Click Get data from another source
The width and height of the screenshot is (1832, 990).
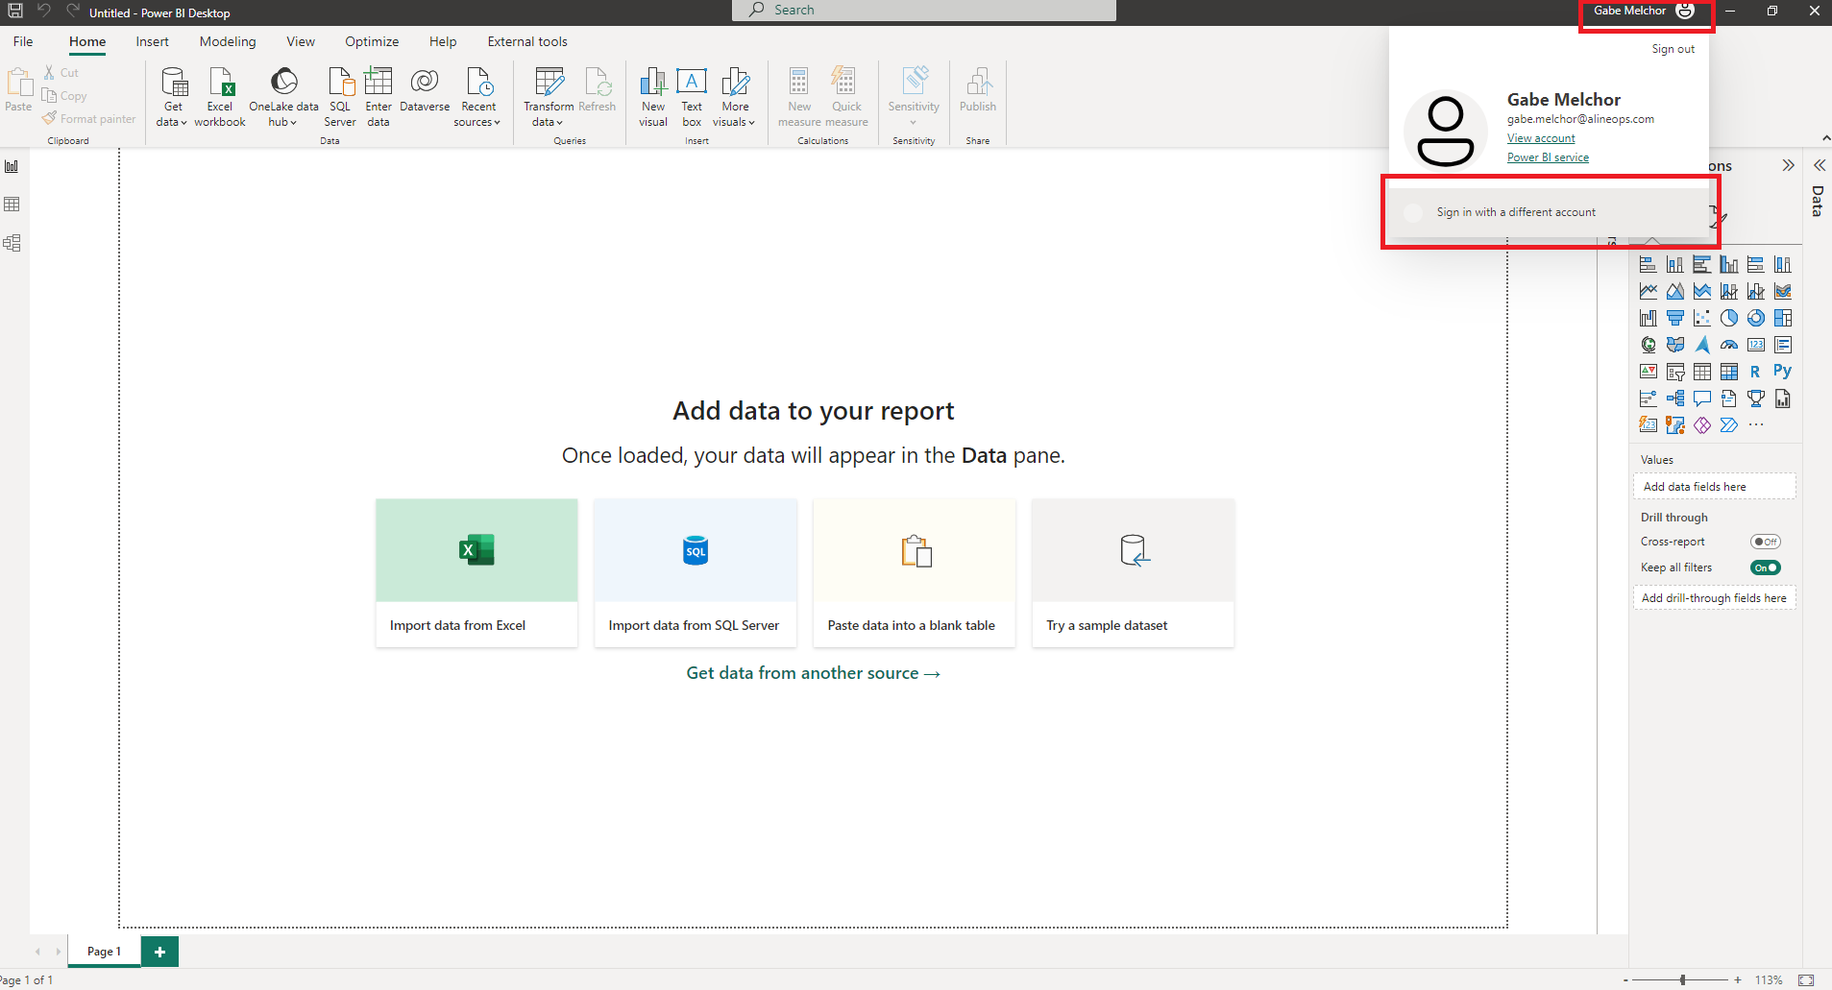[x=813, y=673]
